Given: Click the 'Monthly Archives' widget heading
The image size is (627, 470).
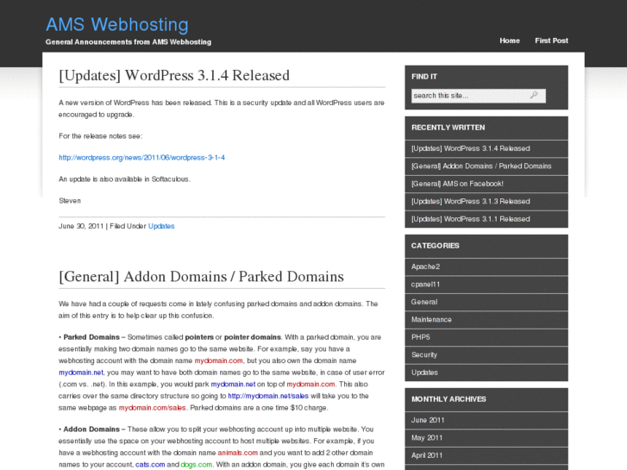Looking at the screenshot, I should pos(448,399).
